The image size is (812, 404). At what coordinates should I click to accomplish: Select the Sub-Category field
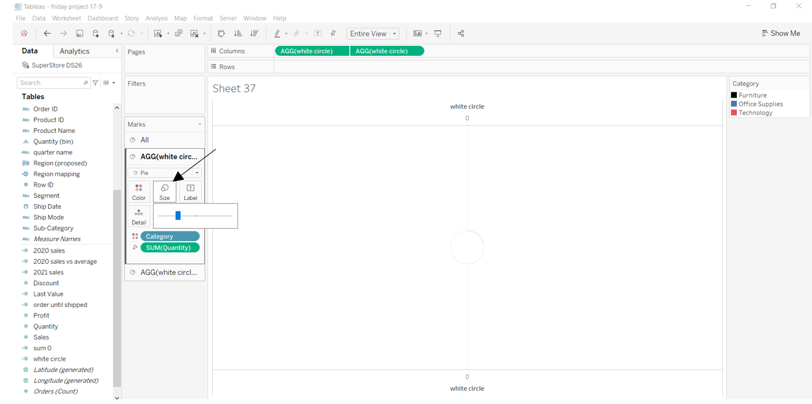(53, 228)
